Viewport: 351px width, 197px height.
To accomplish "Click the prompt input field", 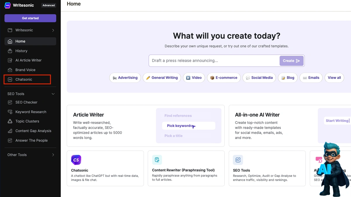I will pos(214,61).
